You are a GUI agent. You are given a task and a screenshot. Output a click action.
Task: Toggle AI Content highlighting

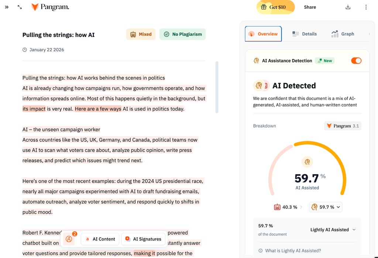click(x=100, y=239)
